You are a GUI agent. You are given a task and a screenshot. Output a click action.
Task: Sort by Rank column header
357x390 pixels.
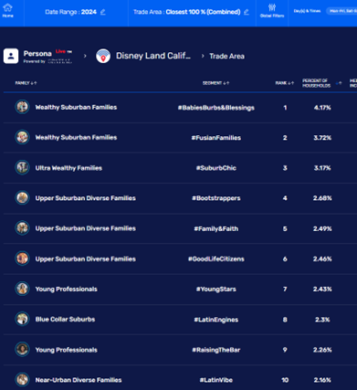(x=285, y=83)
